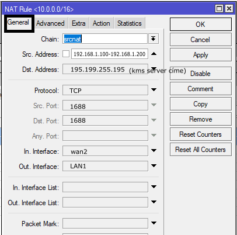
Task: Disable this NAT rule
Action: coord(201,74)
